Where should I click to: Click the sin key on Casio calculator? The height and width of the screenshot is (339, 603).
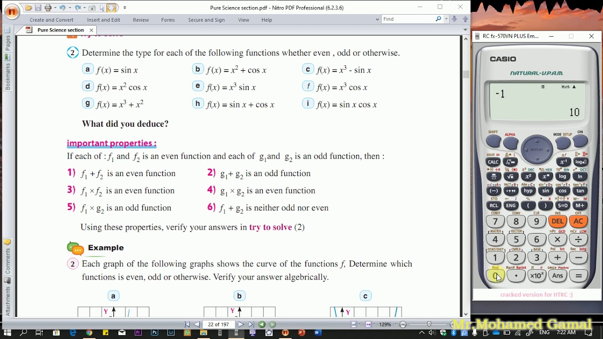tap(546, 191)
